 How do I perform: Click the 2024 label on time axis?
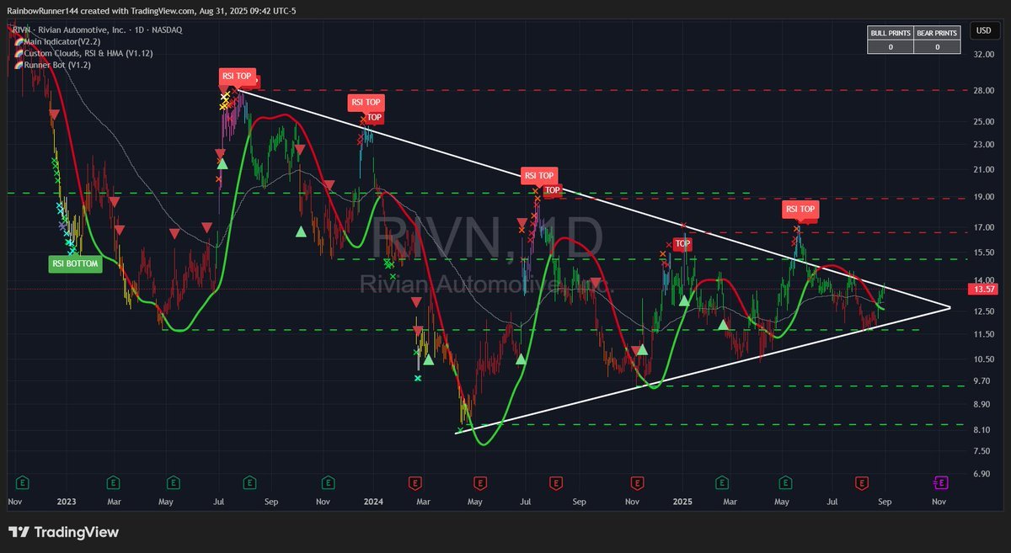tap(373, 502)
